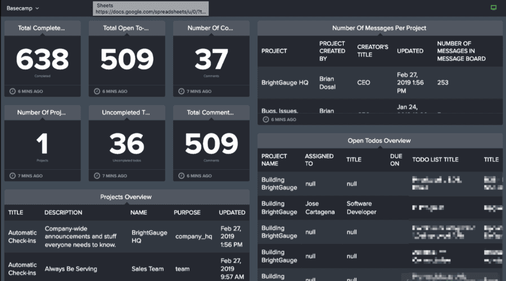This screenshot has height=281, width=506.
Task: Select the 36 uncompleted todos value
Action: 127,143
